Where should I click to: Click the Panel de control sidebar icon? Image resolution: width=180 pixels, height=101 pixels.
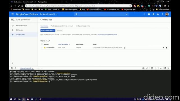pos(12,26)
